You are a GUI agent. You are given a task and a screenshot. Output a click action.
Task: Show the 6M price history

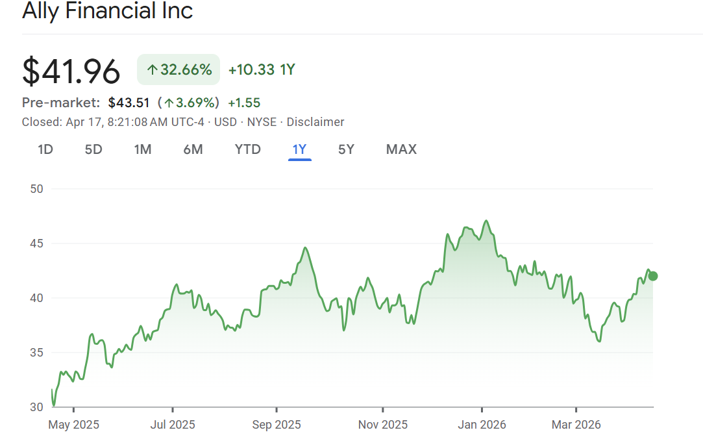click(193, 149)
